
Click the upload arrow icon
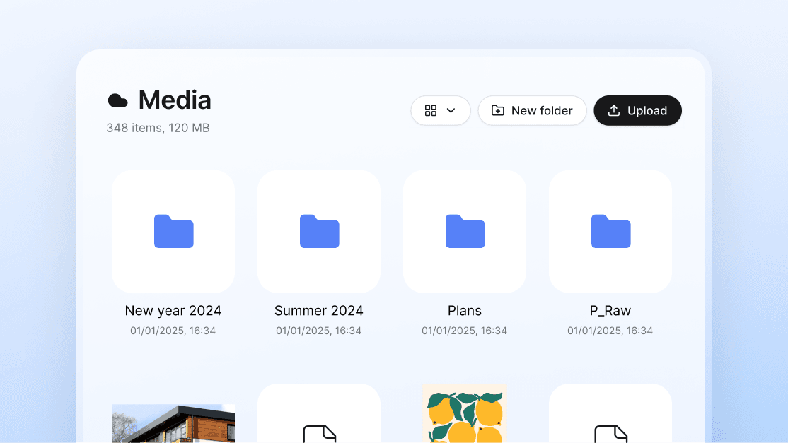pos(614,111)
